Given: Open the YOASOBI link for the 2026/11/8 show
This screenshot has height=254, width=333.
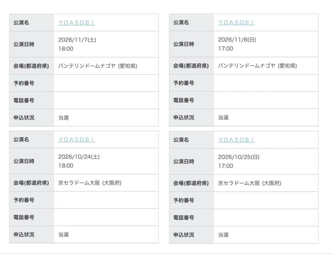Looking at the screenshot, I should click(x=236, y=22).
